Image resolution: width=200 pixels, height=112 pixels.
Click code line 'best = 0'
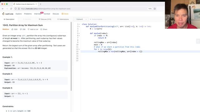coord(98,45)
